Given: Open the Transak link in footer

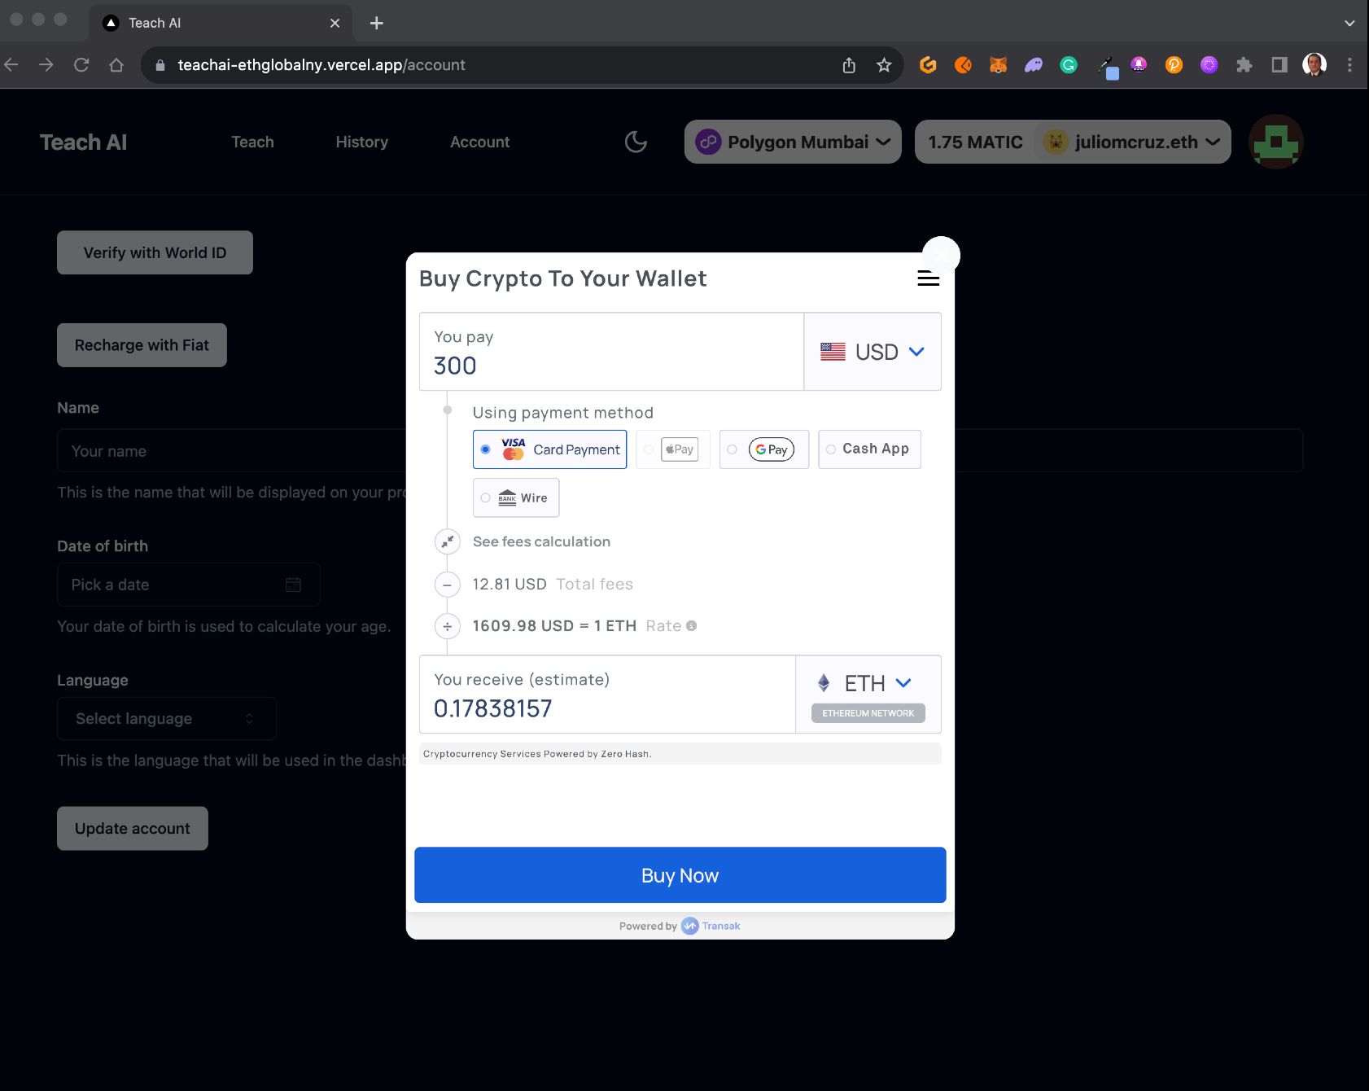Looking at the screenshot, I should [711, 926].
